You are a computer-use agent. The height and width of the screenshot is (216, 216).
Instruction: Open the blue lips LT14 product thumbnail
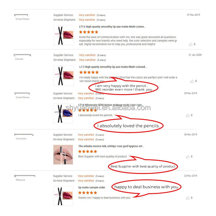coord(63,113)
